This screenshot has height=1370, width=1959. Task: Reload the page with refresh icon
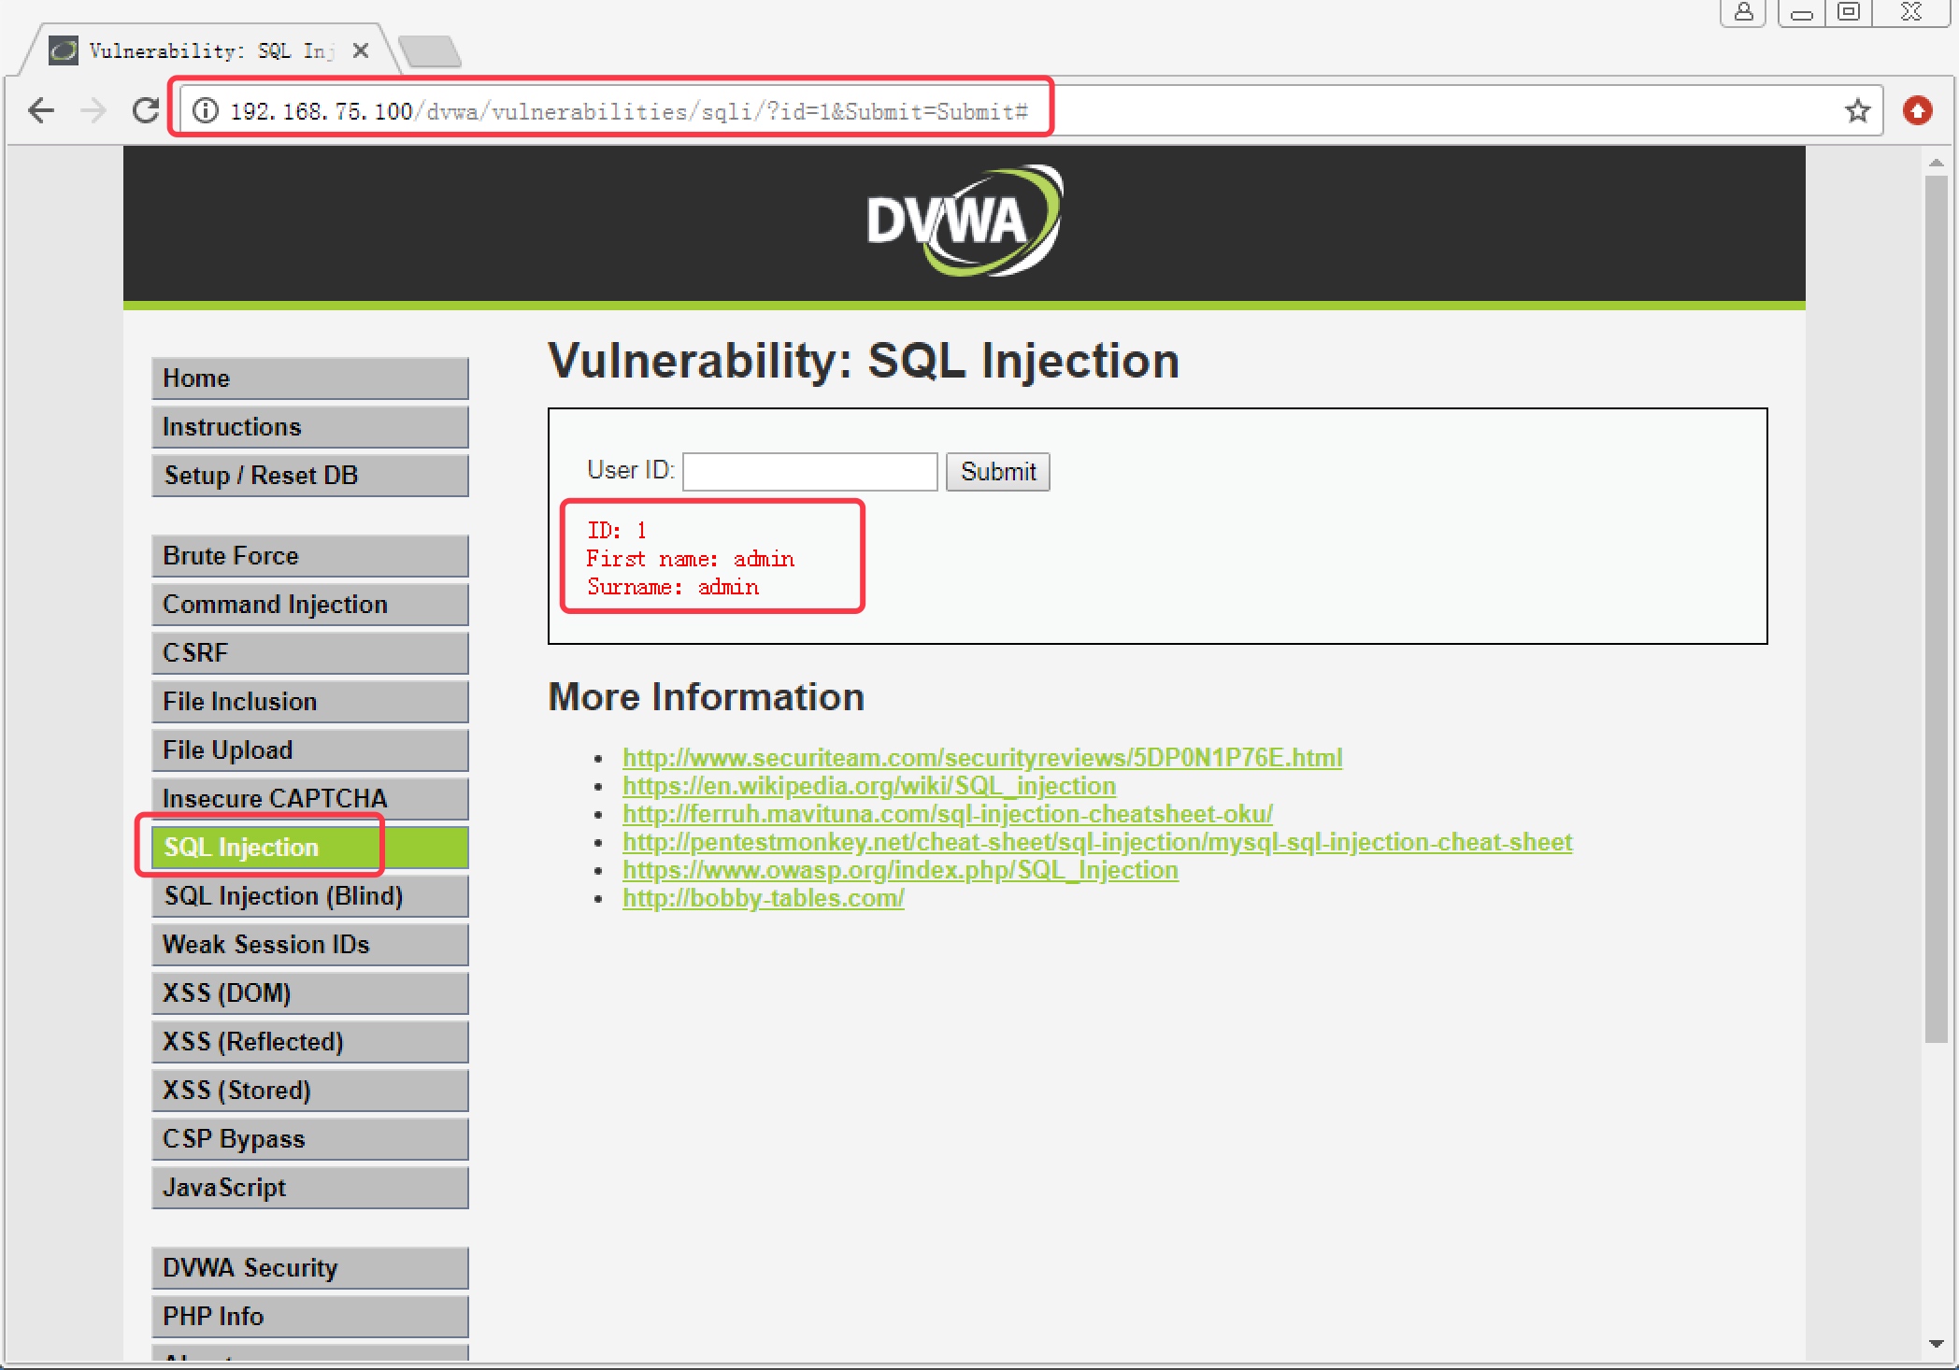pos(146,111)
